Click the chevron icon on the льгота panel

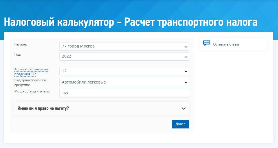pyautogui.click(x=183, y=108)
